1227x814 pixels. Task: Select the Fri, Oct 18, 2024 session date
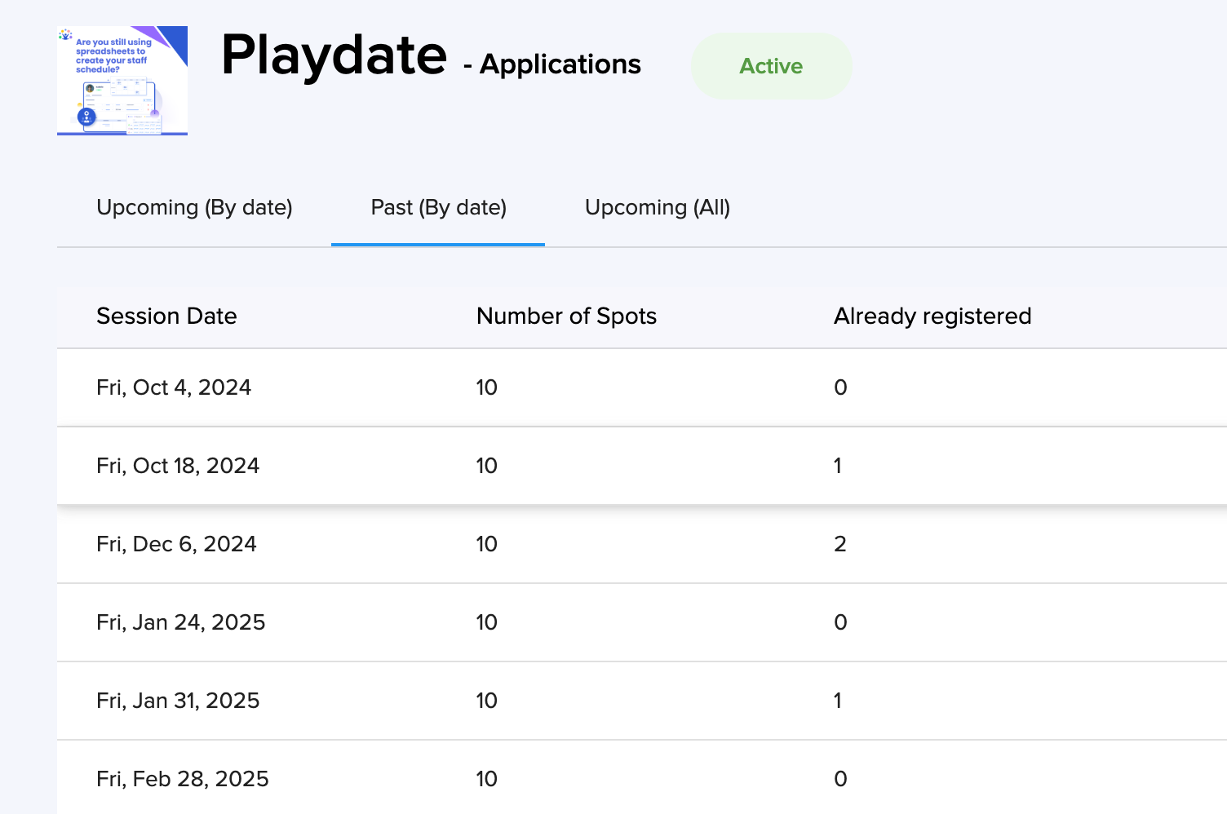tap(178, 466)
